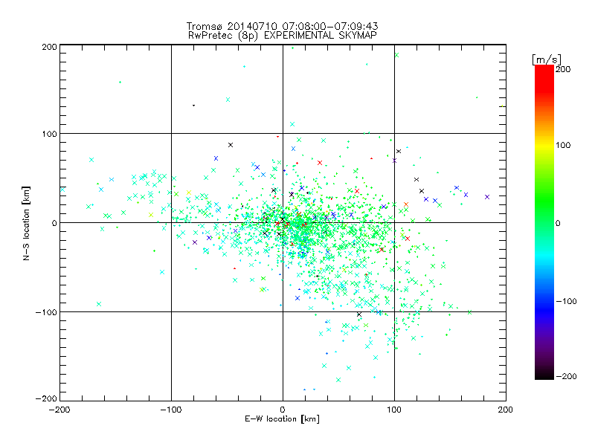
Task: Click the 'E-W location [km]' axis label
Action: pos(282,419)
